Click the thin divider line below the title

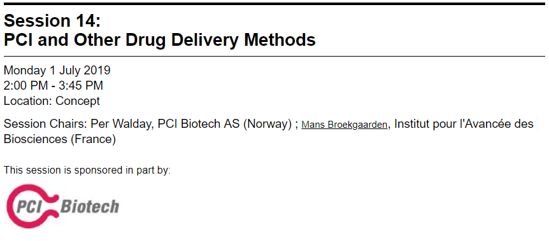pos(274,56)
